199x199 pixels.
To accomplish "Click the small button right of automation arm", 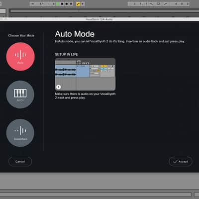I will (83, 4).
